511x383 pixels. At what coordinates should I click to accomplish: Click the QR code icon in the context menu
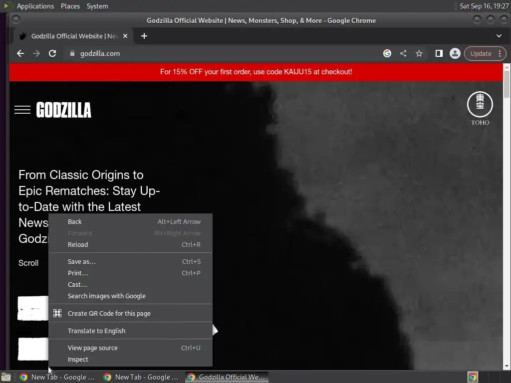(x=57, y=313)
